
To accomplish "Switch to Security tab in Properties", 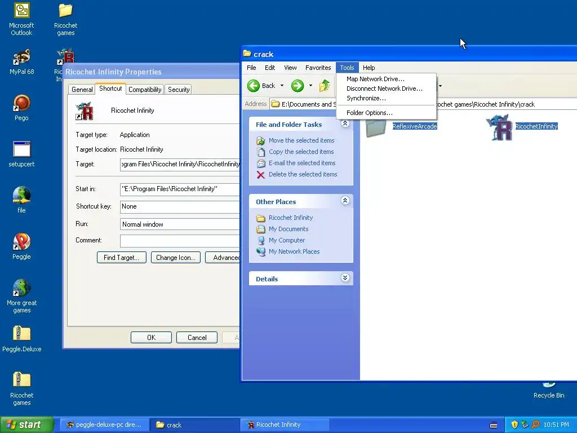I will pyautogui.click(x=179, y=90).
